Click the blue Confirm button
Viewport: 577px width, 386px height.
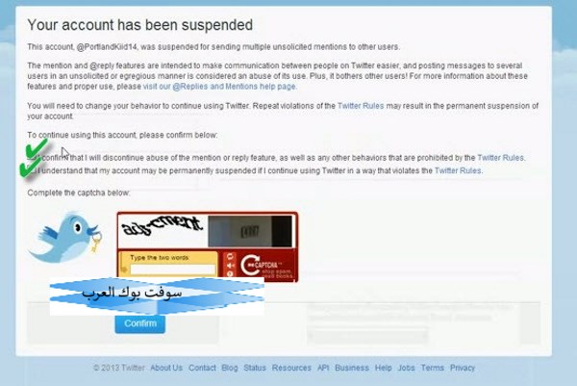pyautogui.click(x=140, y=323)
